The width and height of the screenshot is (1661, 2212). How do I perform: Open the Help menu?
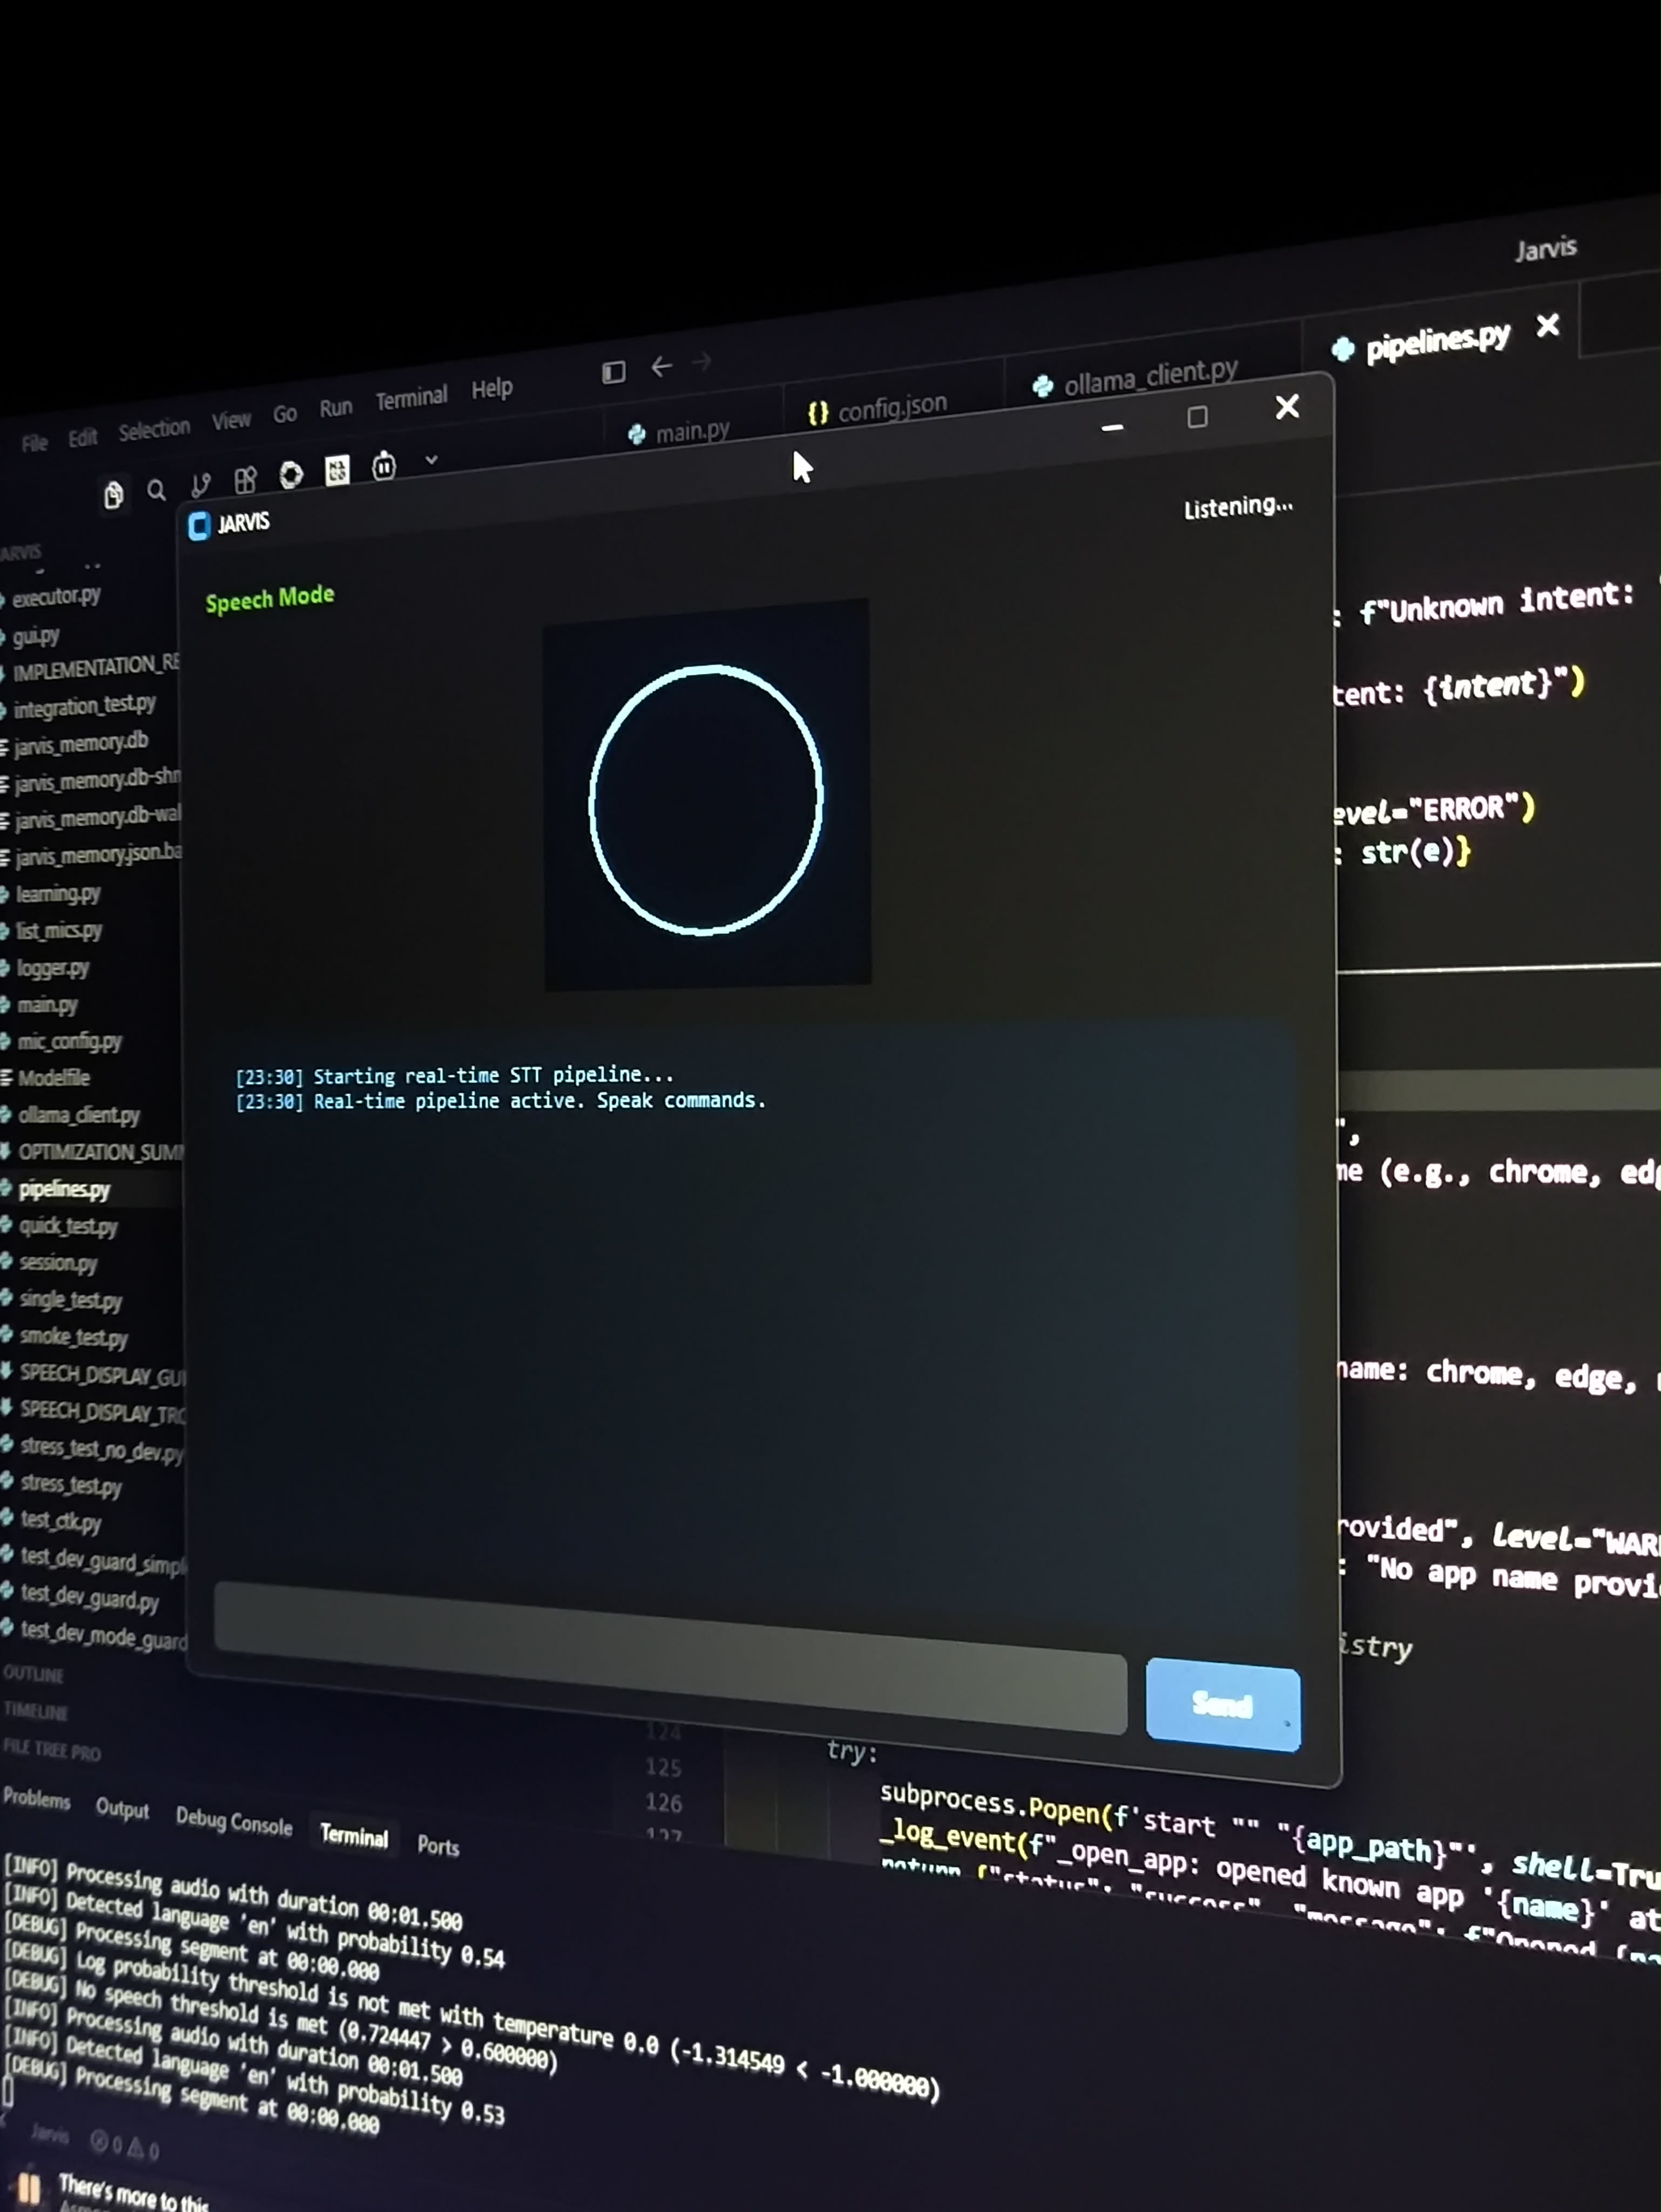(x=492, y=388)
